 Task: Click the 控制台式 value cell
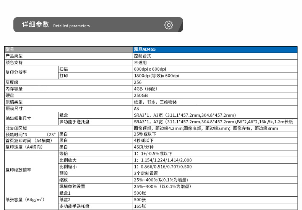coord(142,56)
